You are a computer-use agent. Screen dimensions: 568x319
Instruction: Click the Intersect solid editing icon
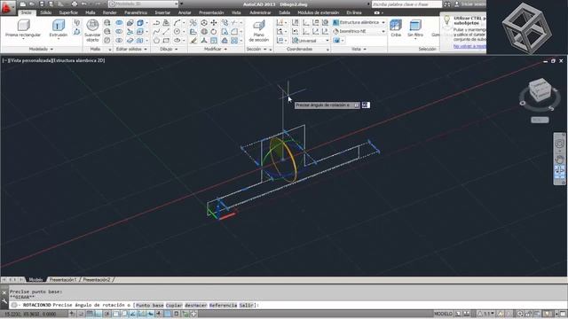pyautogui.click(x=119, y=41)
